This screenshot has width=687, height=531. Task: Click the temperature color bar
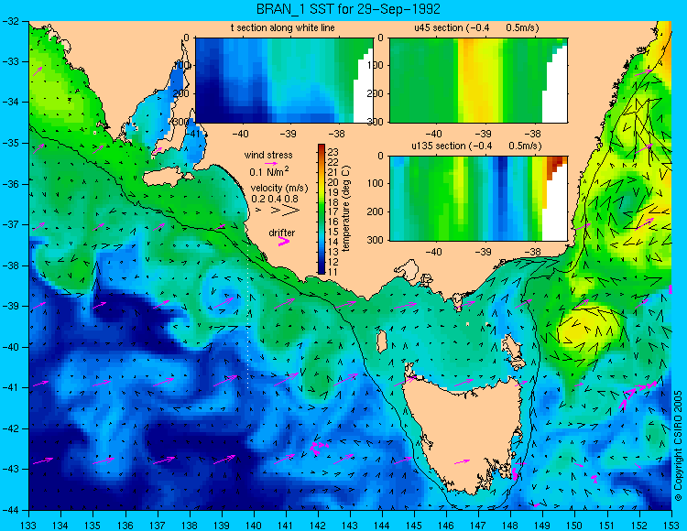point(322,209)
